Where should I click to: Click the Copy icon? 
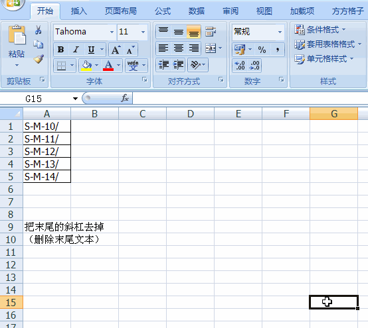pos(39,44)
